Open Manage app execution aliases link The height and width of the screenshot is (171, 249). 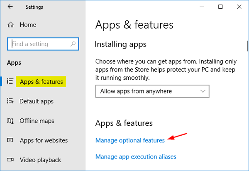pyautogui.click(x=136, y=156)
